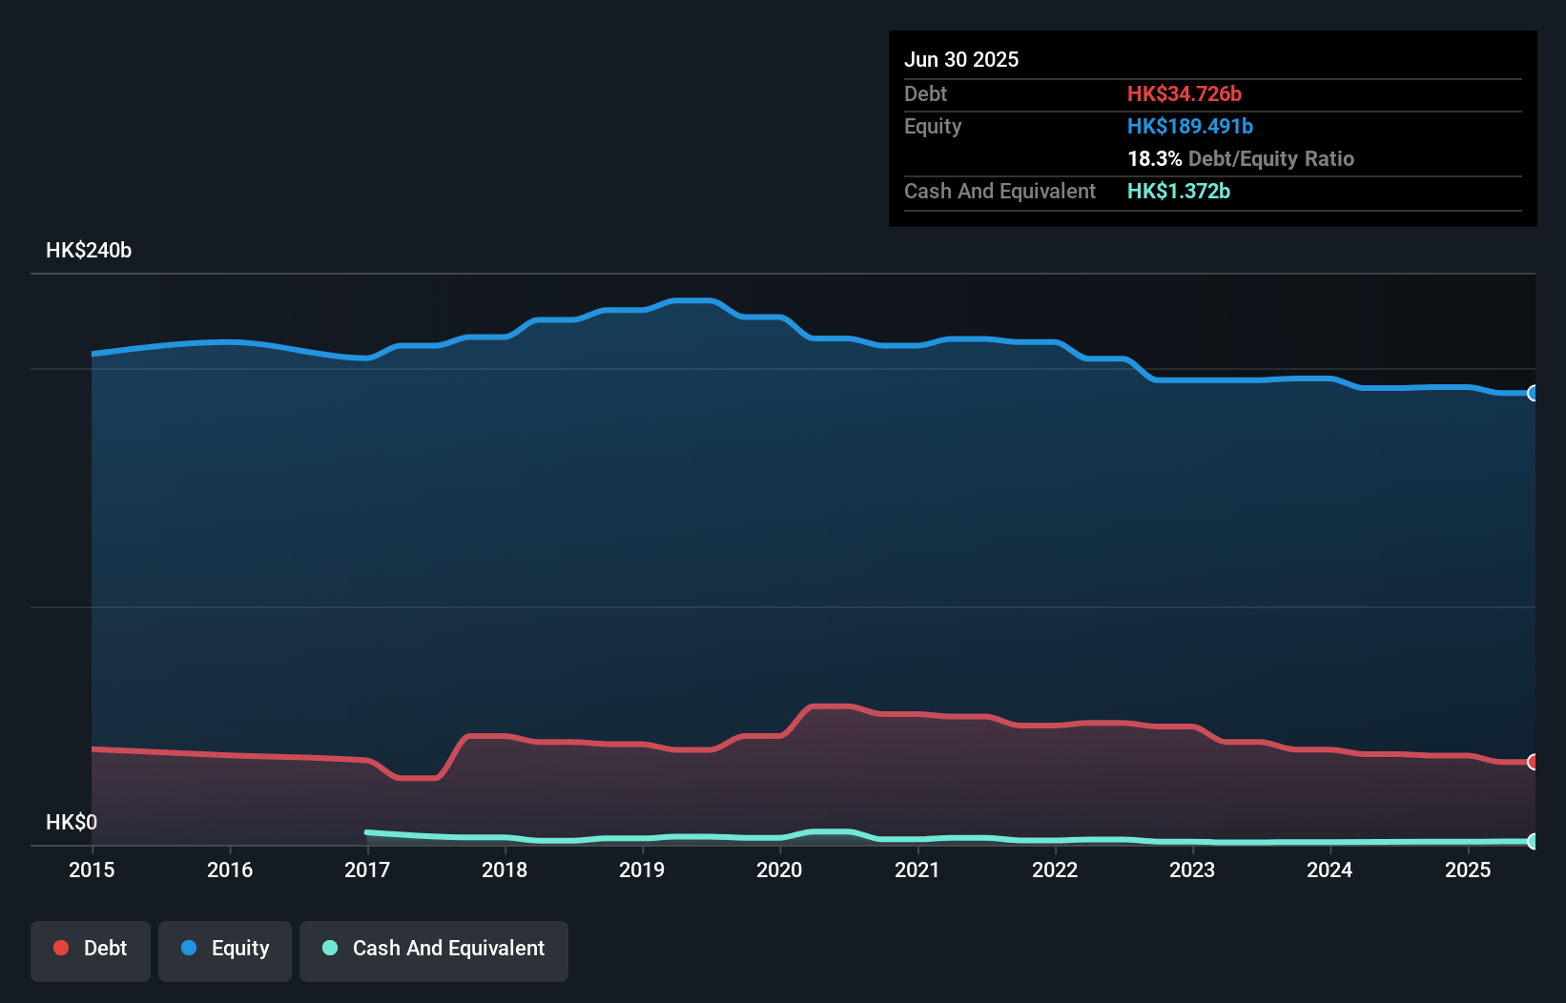This screenshot has height=1003, width=1566.
Task: Toggle the Debt series visibility
Action: click(90, 948)
